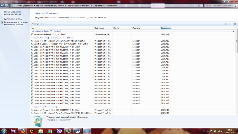238x134 pixels.
Task: Open the Windows Start menu
Action: click(4, 131)
